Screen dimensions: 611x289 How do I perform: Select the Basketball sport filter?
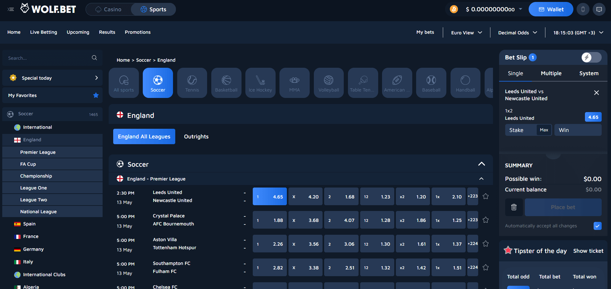(226, 83)
